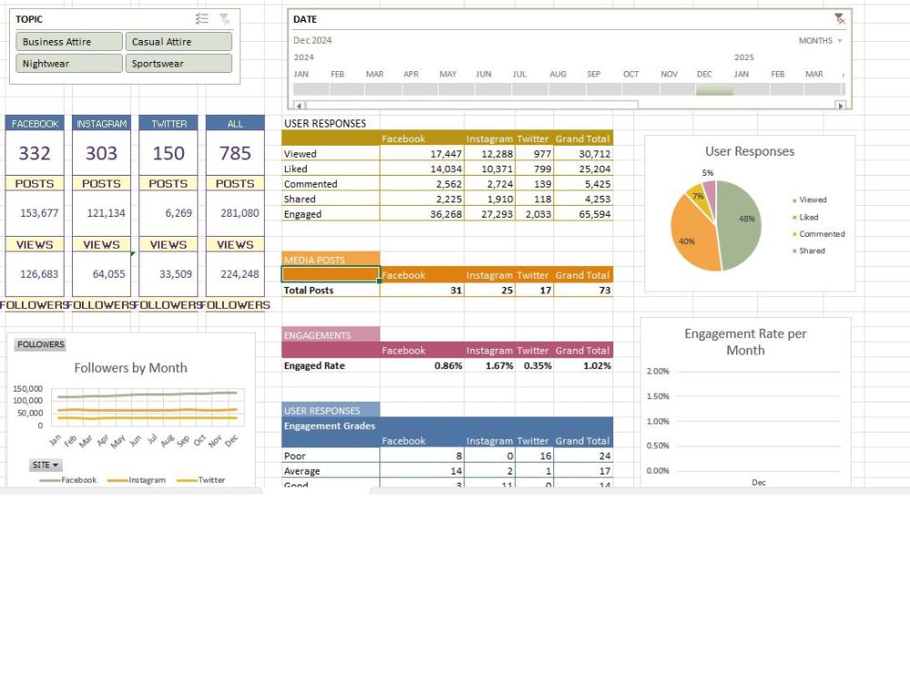Viewport: 910px width, 683px height.
Task: Click the timeline horizontal scrollbar thumb
Action: point(471,105)
